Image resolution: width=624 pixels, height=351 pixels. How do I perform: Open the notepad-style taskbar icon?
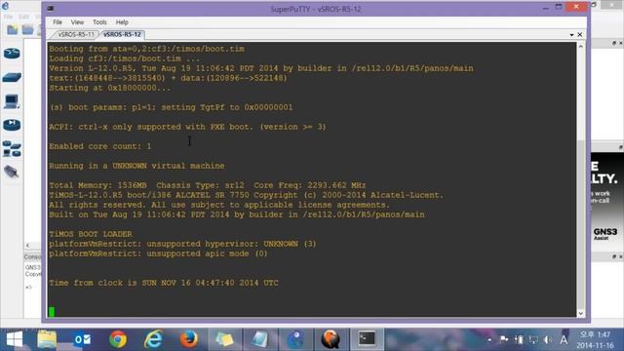259,339
